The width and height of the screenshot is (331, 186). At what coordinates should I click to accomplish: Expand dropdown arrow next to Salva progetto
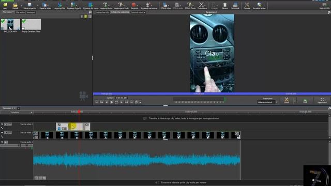tap(38, 6)
